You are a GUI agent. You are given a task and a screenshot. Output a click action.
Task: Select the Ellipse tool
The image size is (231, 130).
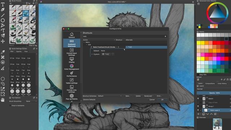click(3, 20)
